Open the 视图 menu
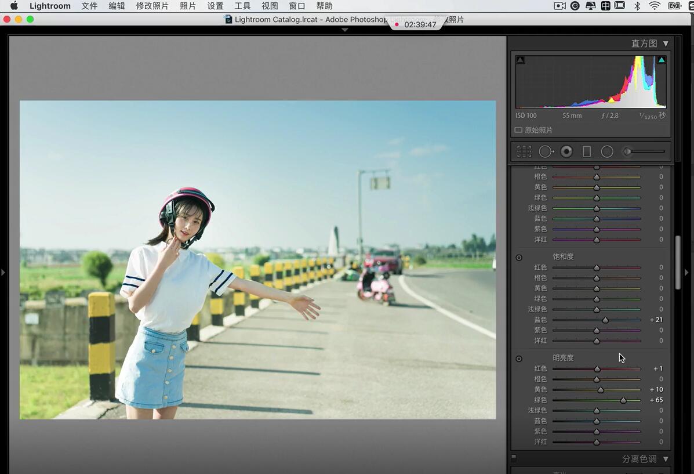Screen dimensions: 694x474 [x=270, y=6]
